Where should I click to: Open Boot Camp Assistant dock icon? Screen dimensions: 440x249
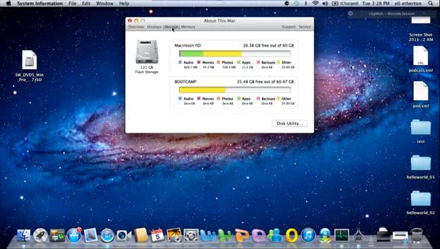[x=358, y=235]
